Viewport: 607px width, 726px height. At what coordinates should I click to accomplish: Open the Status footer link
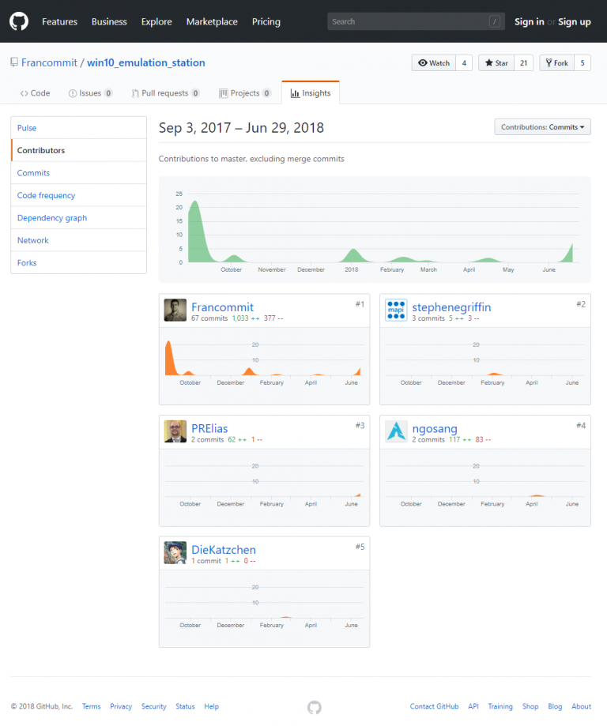pyautogui.click(x=185, y=706)
